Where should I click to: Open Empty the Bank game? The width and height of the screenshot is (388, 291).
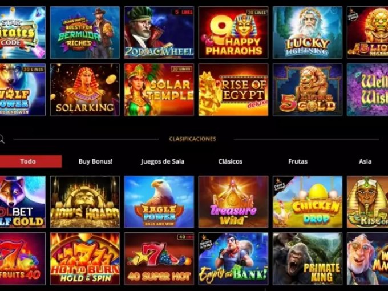coord(233,258)
